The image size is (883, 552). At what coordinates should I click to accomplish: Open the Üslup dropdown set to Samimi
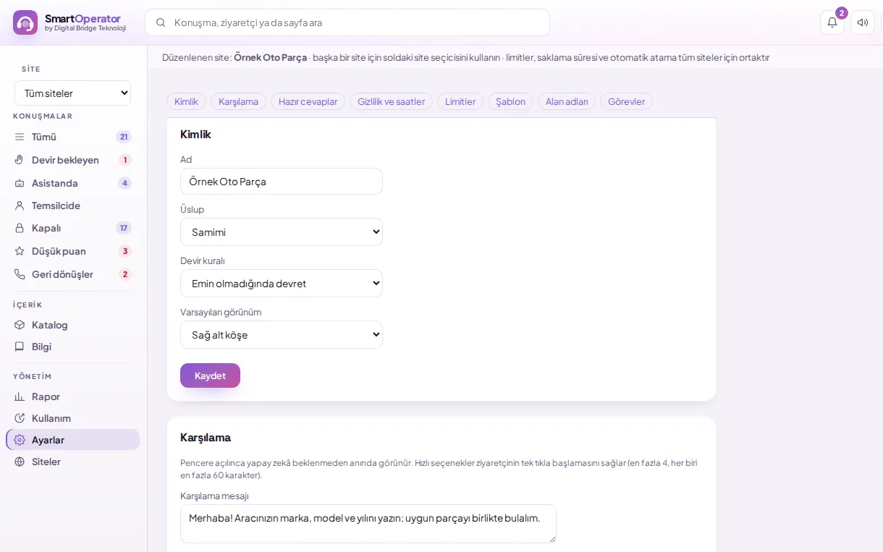[x=282, y=232]
